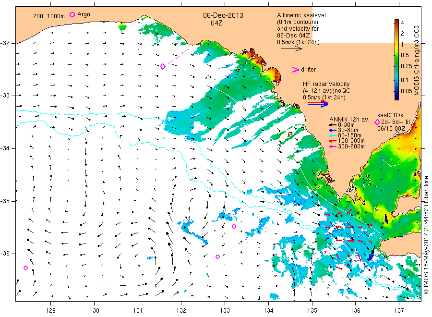Click the '(0.1m contours)' text
This screenshot has height=317, width=432.
point(298,22)
